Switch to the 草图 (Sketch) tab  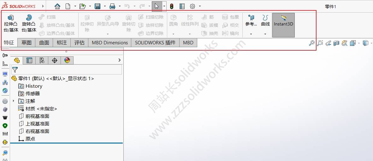[27, 43]
